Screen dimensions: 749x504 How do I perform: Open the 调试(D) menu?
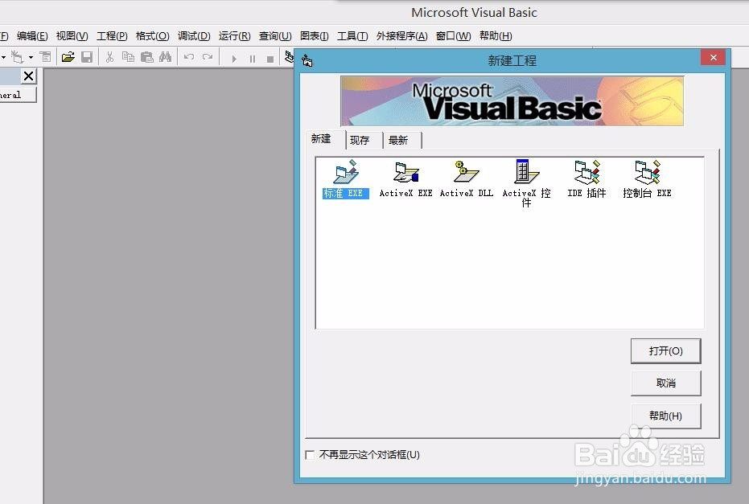coord(194,36)
